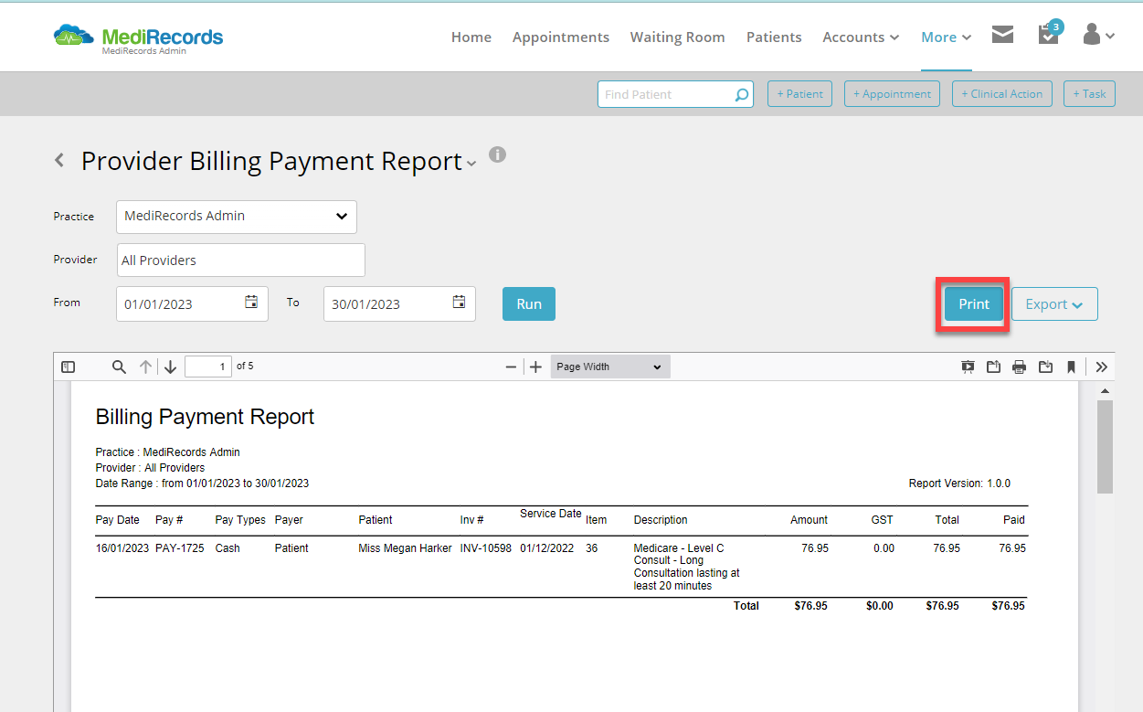The width and height of the screenshot is (1143, 712).
Task: Open more tools double-chevron in PDF toolbar
Action: [x=1102, y=367]
